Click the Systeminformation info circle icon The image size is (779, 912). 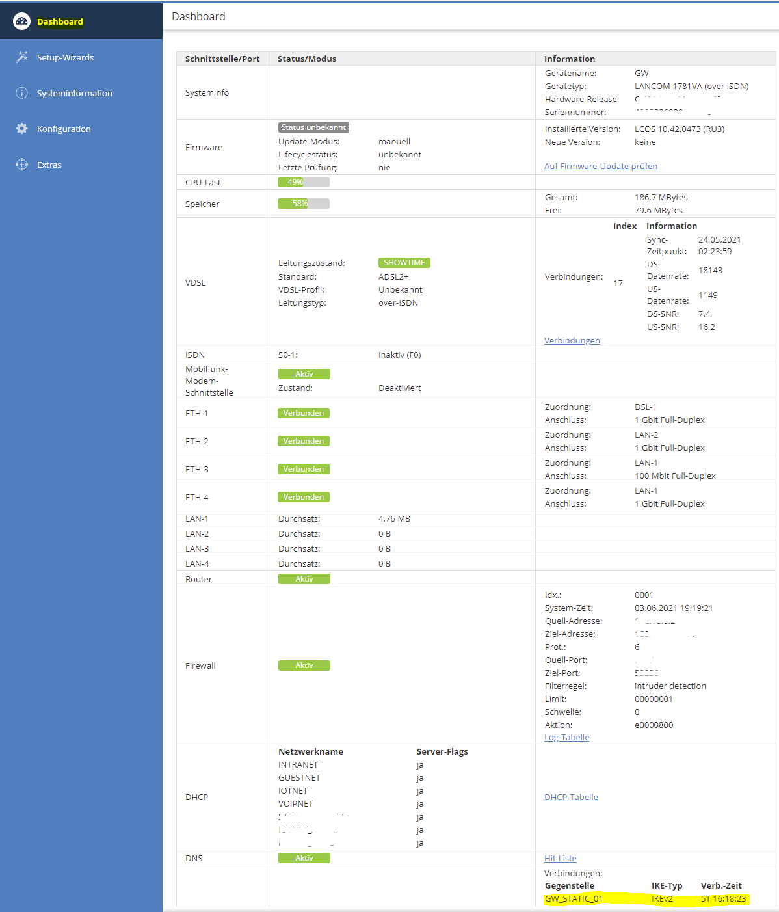[x=21, y=93]
